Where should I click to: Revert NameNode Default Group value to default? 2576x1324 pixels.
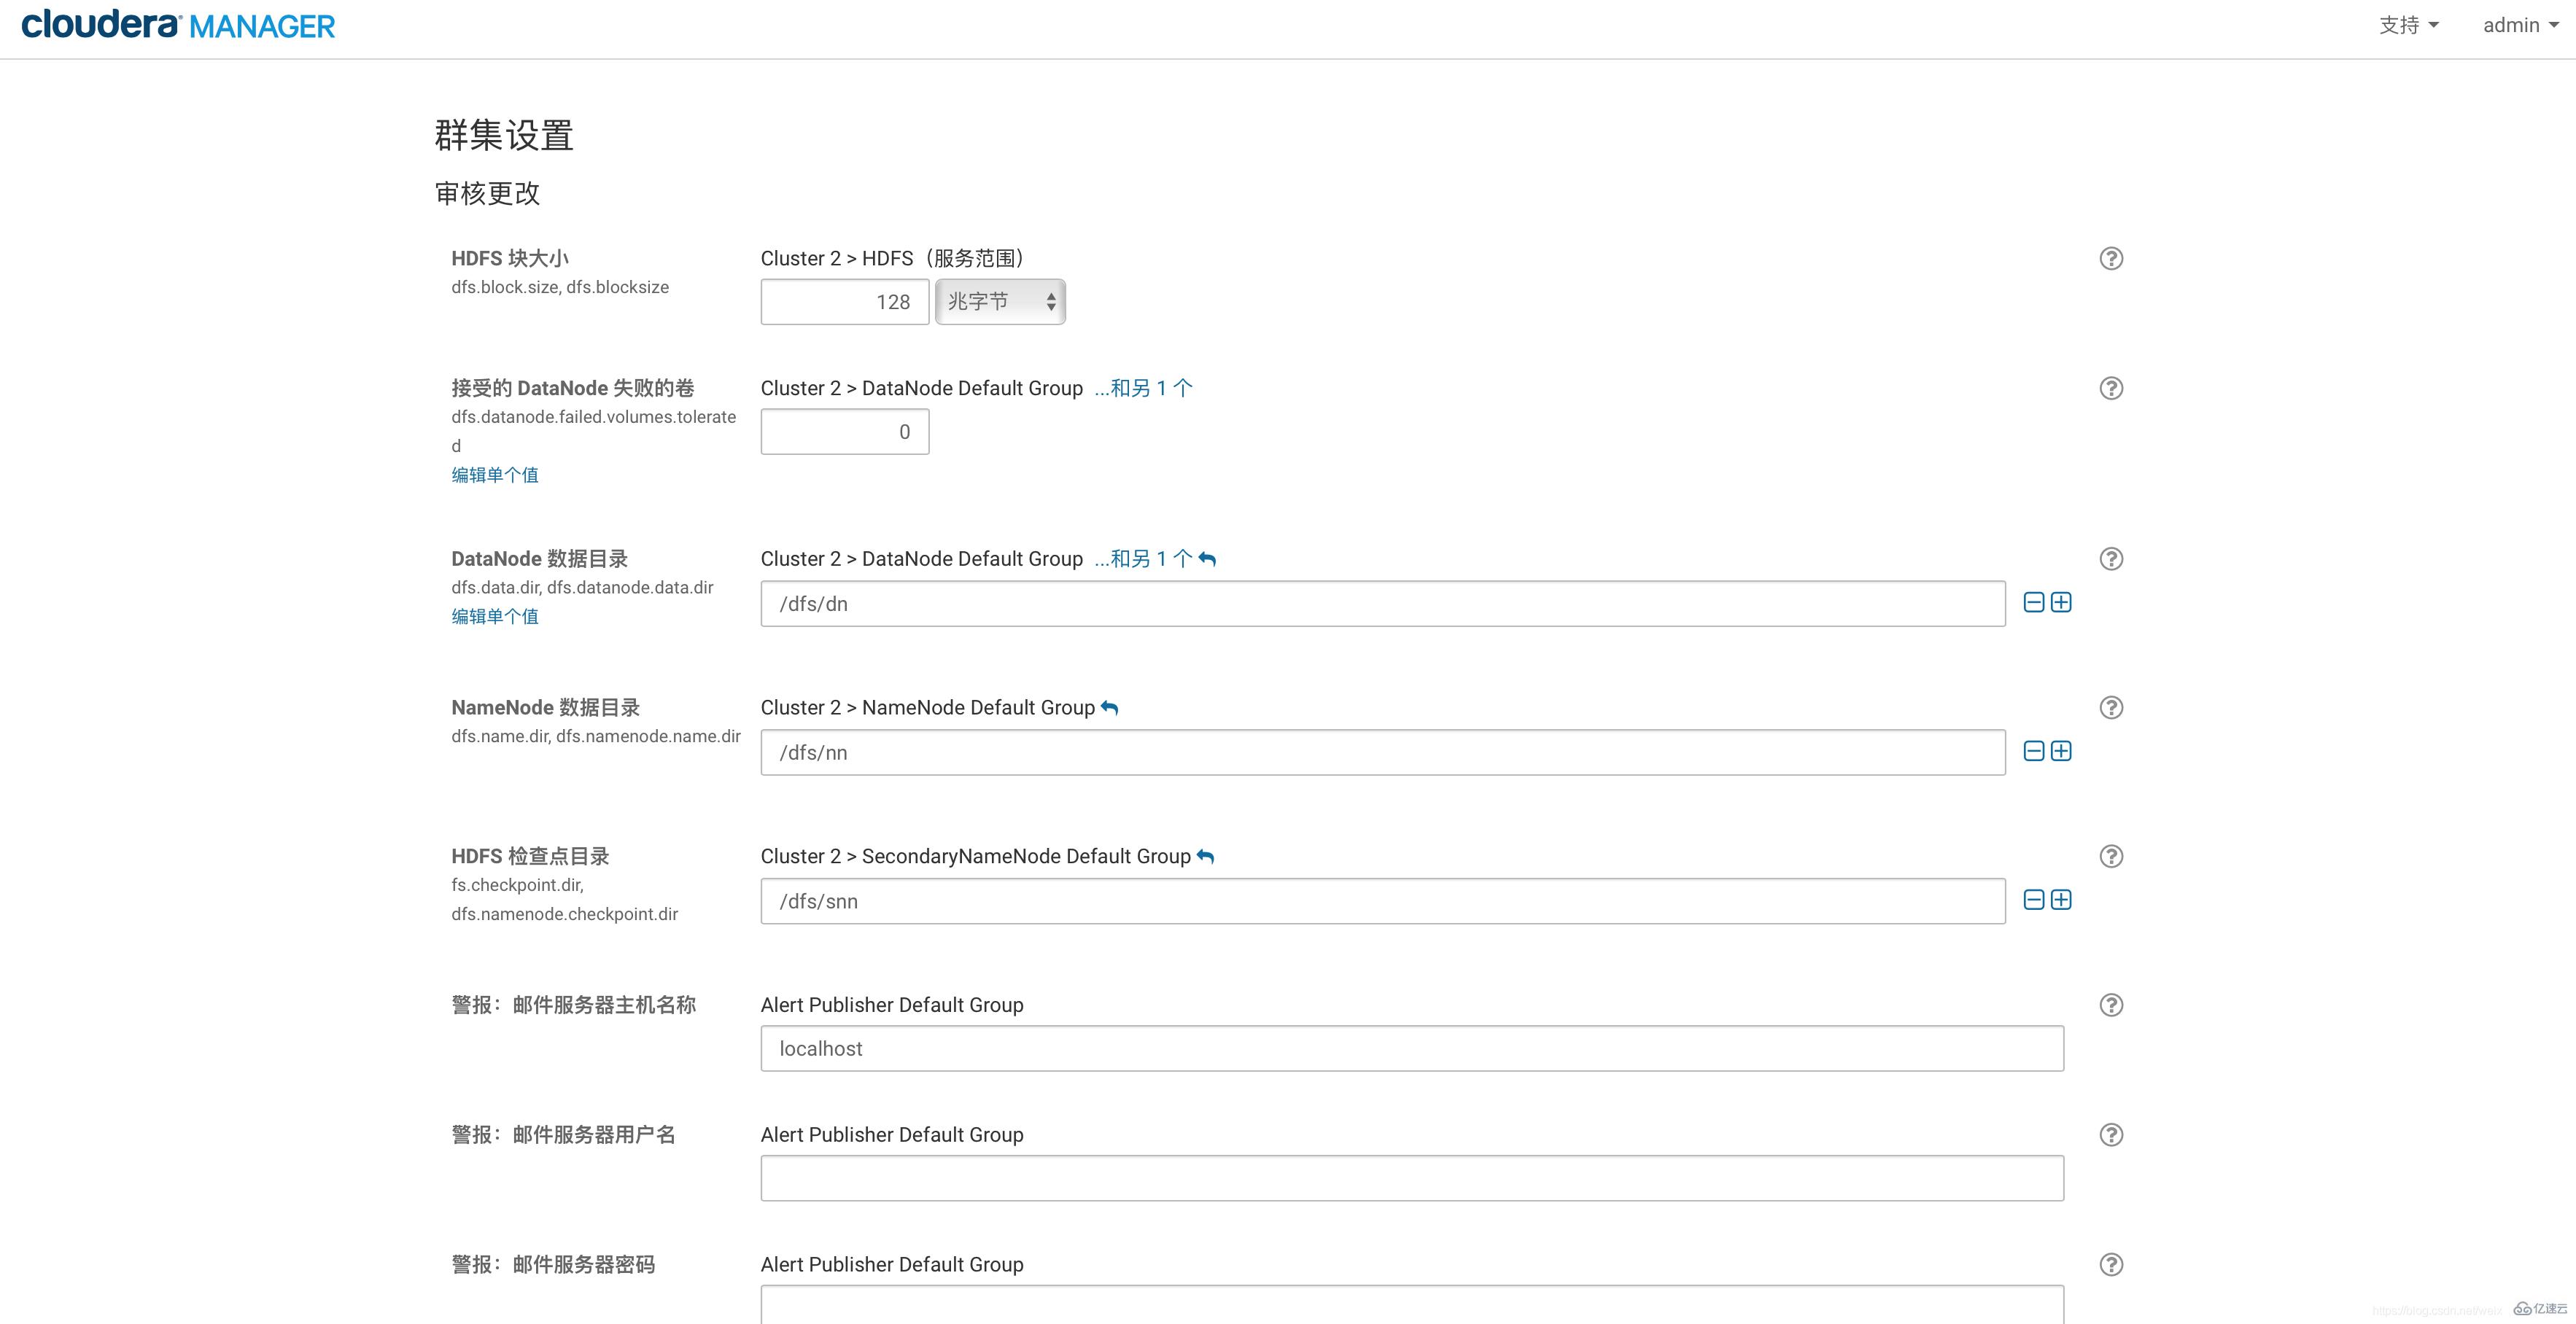(x=1109, y=708)
